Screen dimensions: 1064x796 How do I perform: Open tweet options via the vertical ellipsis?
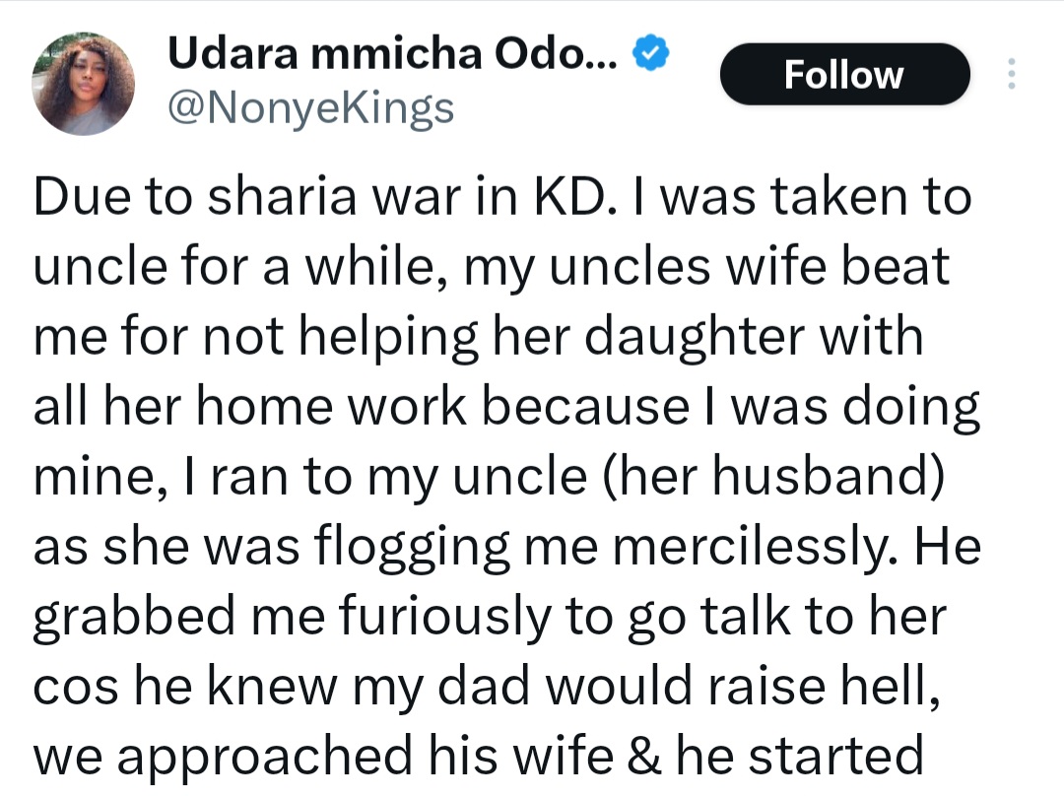1011,74
